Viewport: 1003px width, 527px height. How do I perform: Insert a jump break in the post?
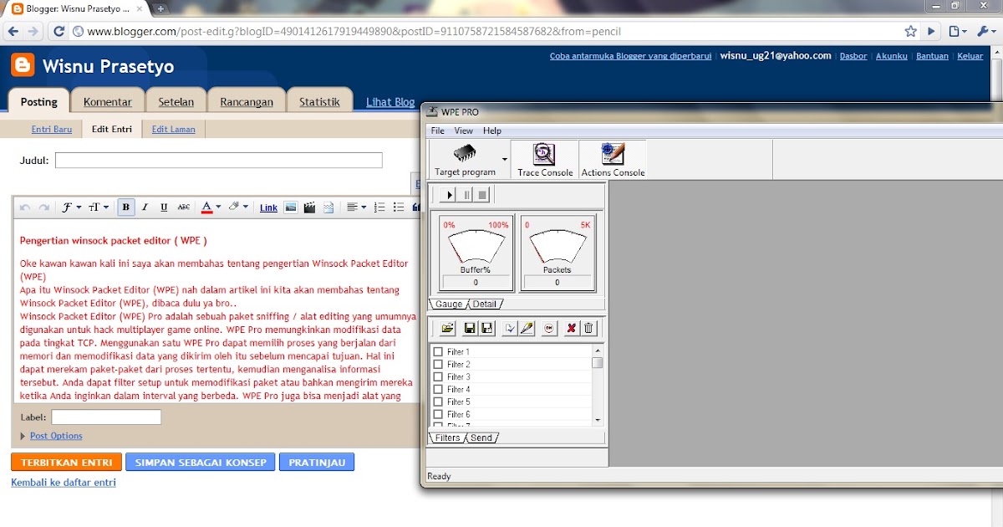328,207
